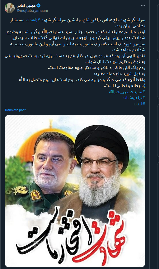Viewport: 159px width, 269px height.
Task: Open the author's profile avatar
Action: coord(9,8)
